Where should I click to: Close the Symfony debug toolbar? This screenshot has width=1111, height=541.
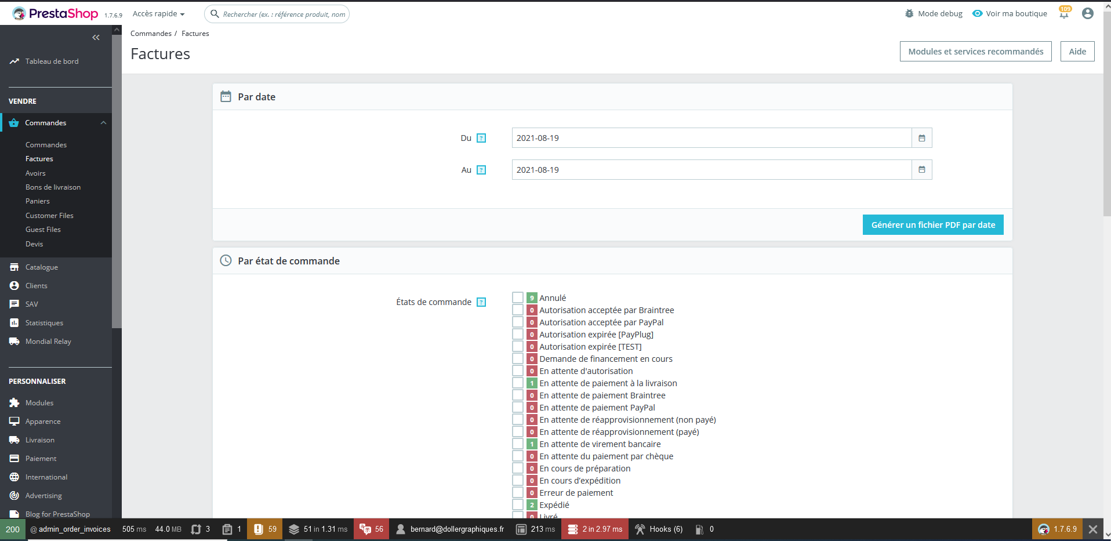[x=1093, y=529]
